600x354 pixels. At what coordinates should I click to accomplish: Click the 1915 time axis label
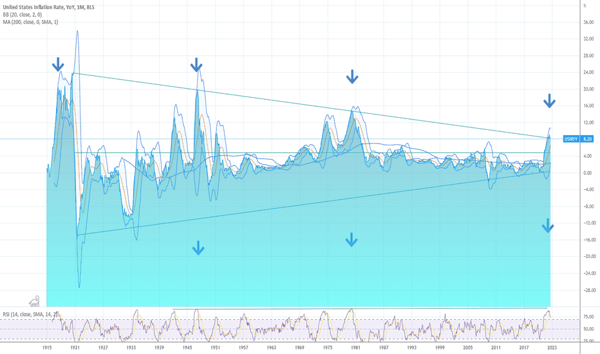click(47, 348)
